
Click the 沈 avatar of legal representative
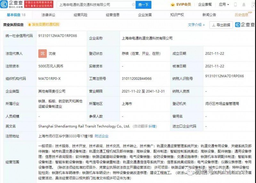click(x=42, y=53)
